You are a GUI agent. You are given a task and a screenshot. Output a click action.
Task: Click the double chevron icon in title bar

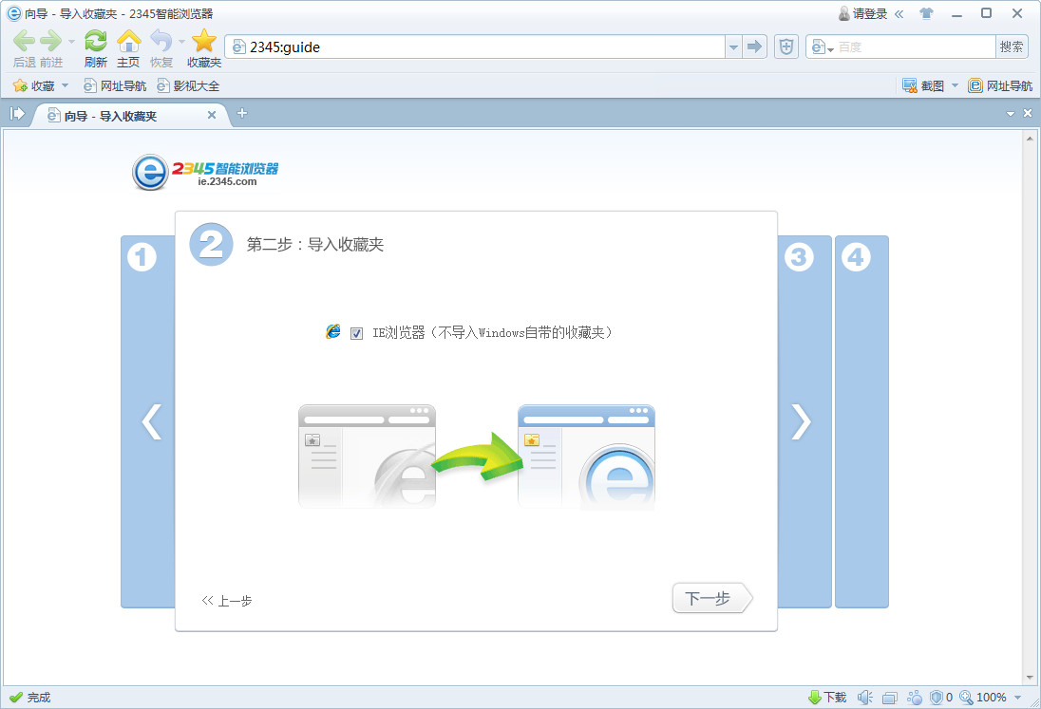tap(899, 14)
